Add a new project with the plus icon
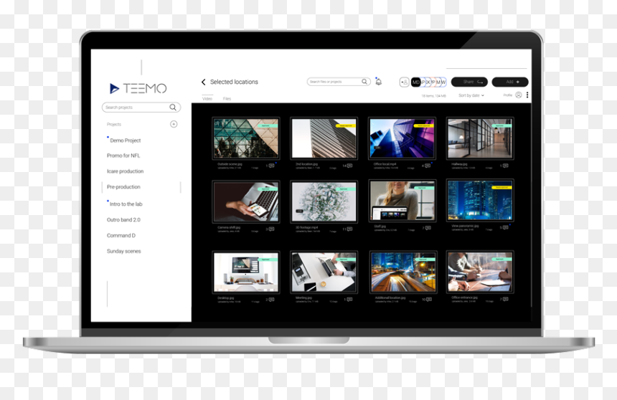 click(174, 124)
